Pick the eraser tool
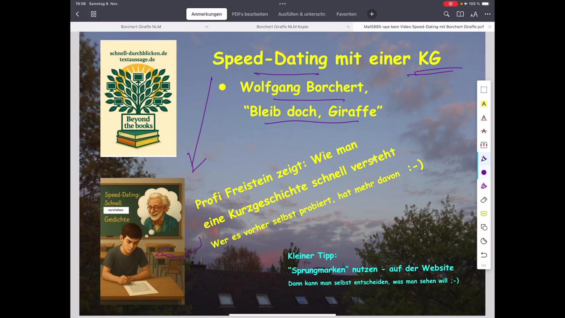The width and height of the screenshot is (565, 318). coord(484,200)
